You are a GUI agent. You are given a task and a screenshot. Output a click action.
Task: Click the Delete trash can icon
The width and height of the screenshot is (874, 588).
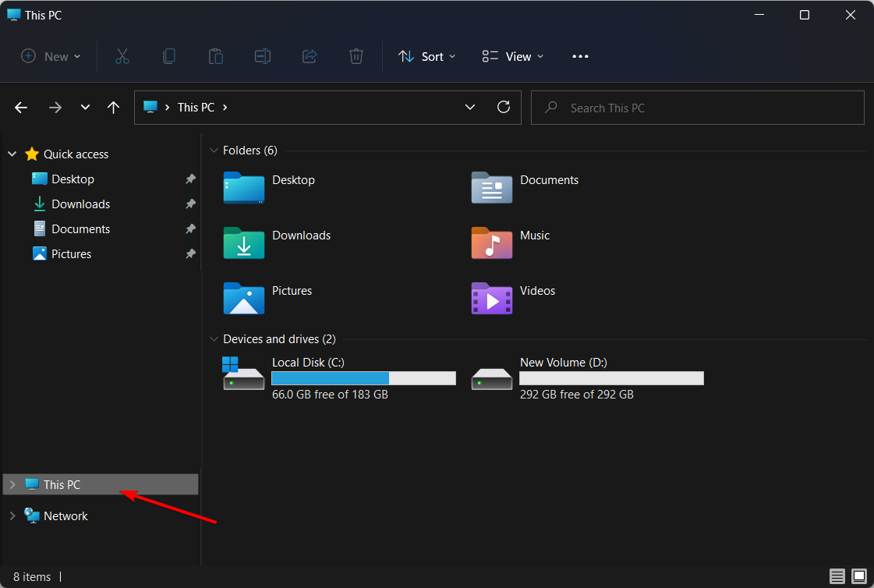click(356, 56)
